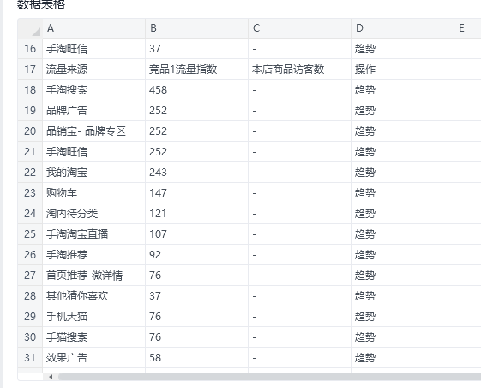The height and width of the screenshot is (388, 481).
Task: Select row 21 header
Action: coord(30,151)
